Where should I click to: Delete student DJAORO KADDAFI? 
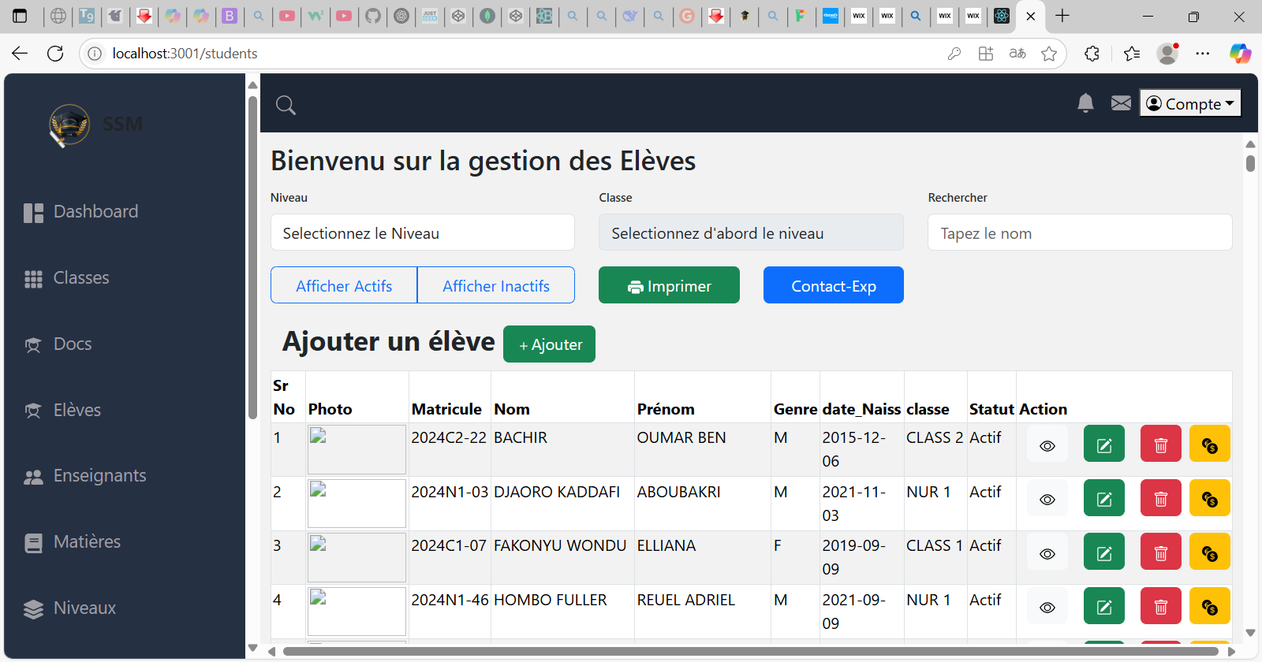click(x=1161, y=500)
